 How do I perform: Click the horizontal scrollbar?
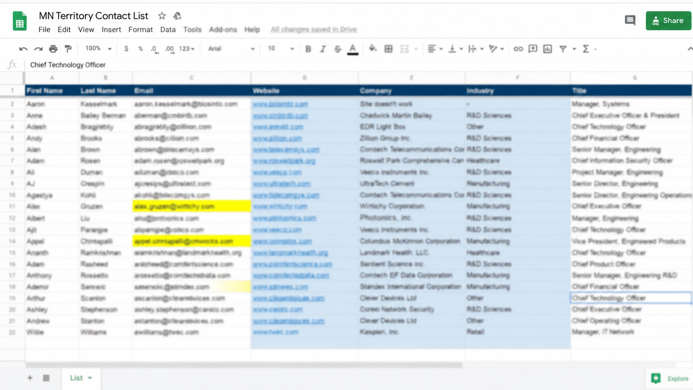coord(244,365)
